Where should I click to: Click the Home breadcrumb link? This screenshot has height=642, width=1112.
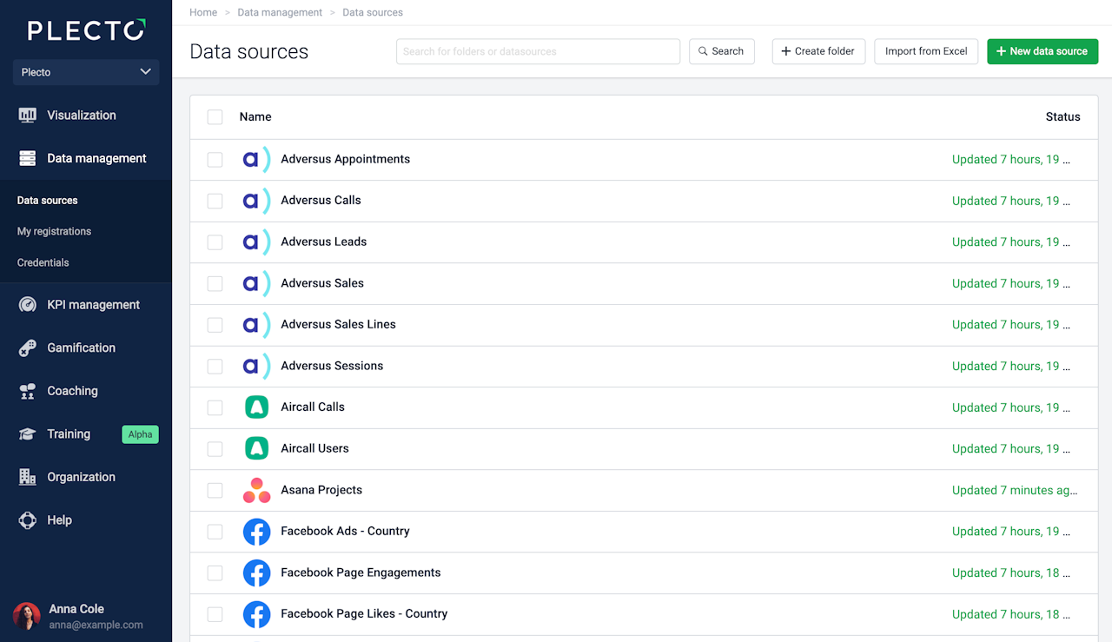tap(203, 12)
